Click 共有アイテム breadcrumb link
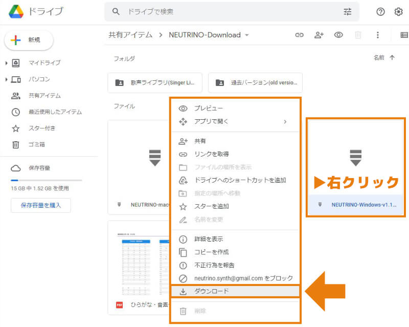Screen dimensions: 409x327 tap(130, 35)
